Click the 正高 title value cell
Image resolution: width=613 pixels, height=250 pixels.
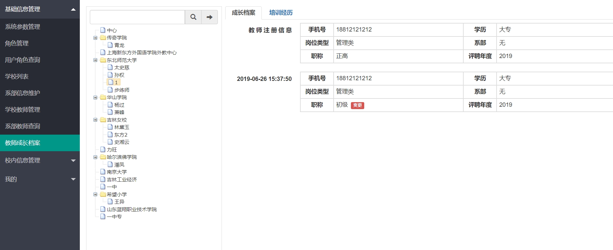(398, 56)
